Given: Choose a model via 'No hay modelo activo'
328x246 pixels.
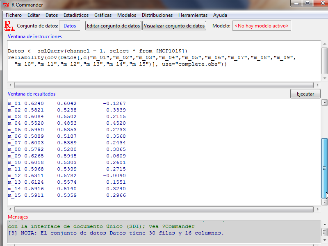Looking at the screenshot, I should point(262,26).
